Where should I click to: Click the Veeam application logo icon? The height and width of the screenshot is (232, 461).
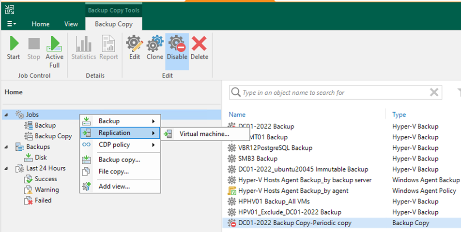pos(10,10)
